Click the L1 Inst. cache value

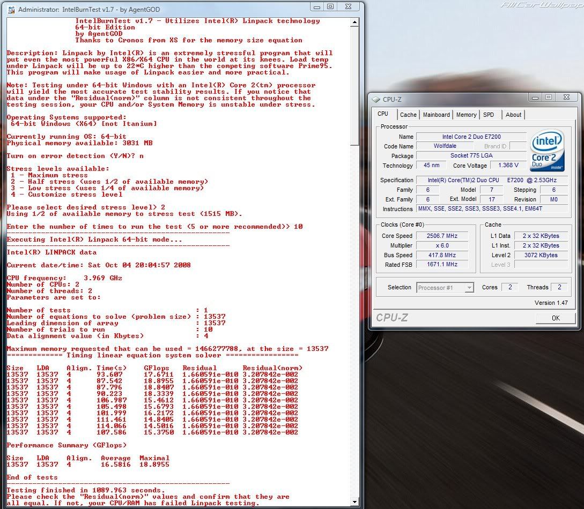click(541, 245)
